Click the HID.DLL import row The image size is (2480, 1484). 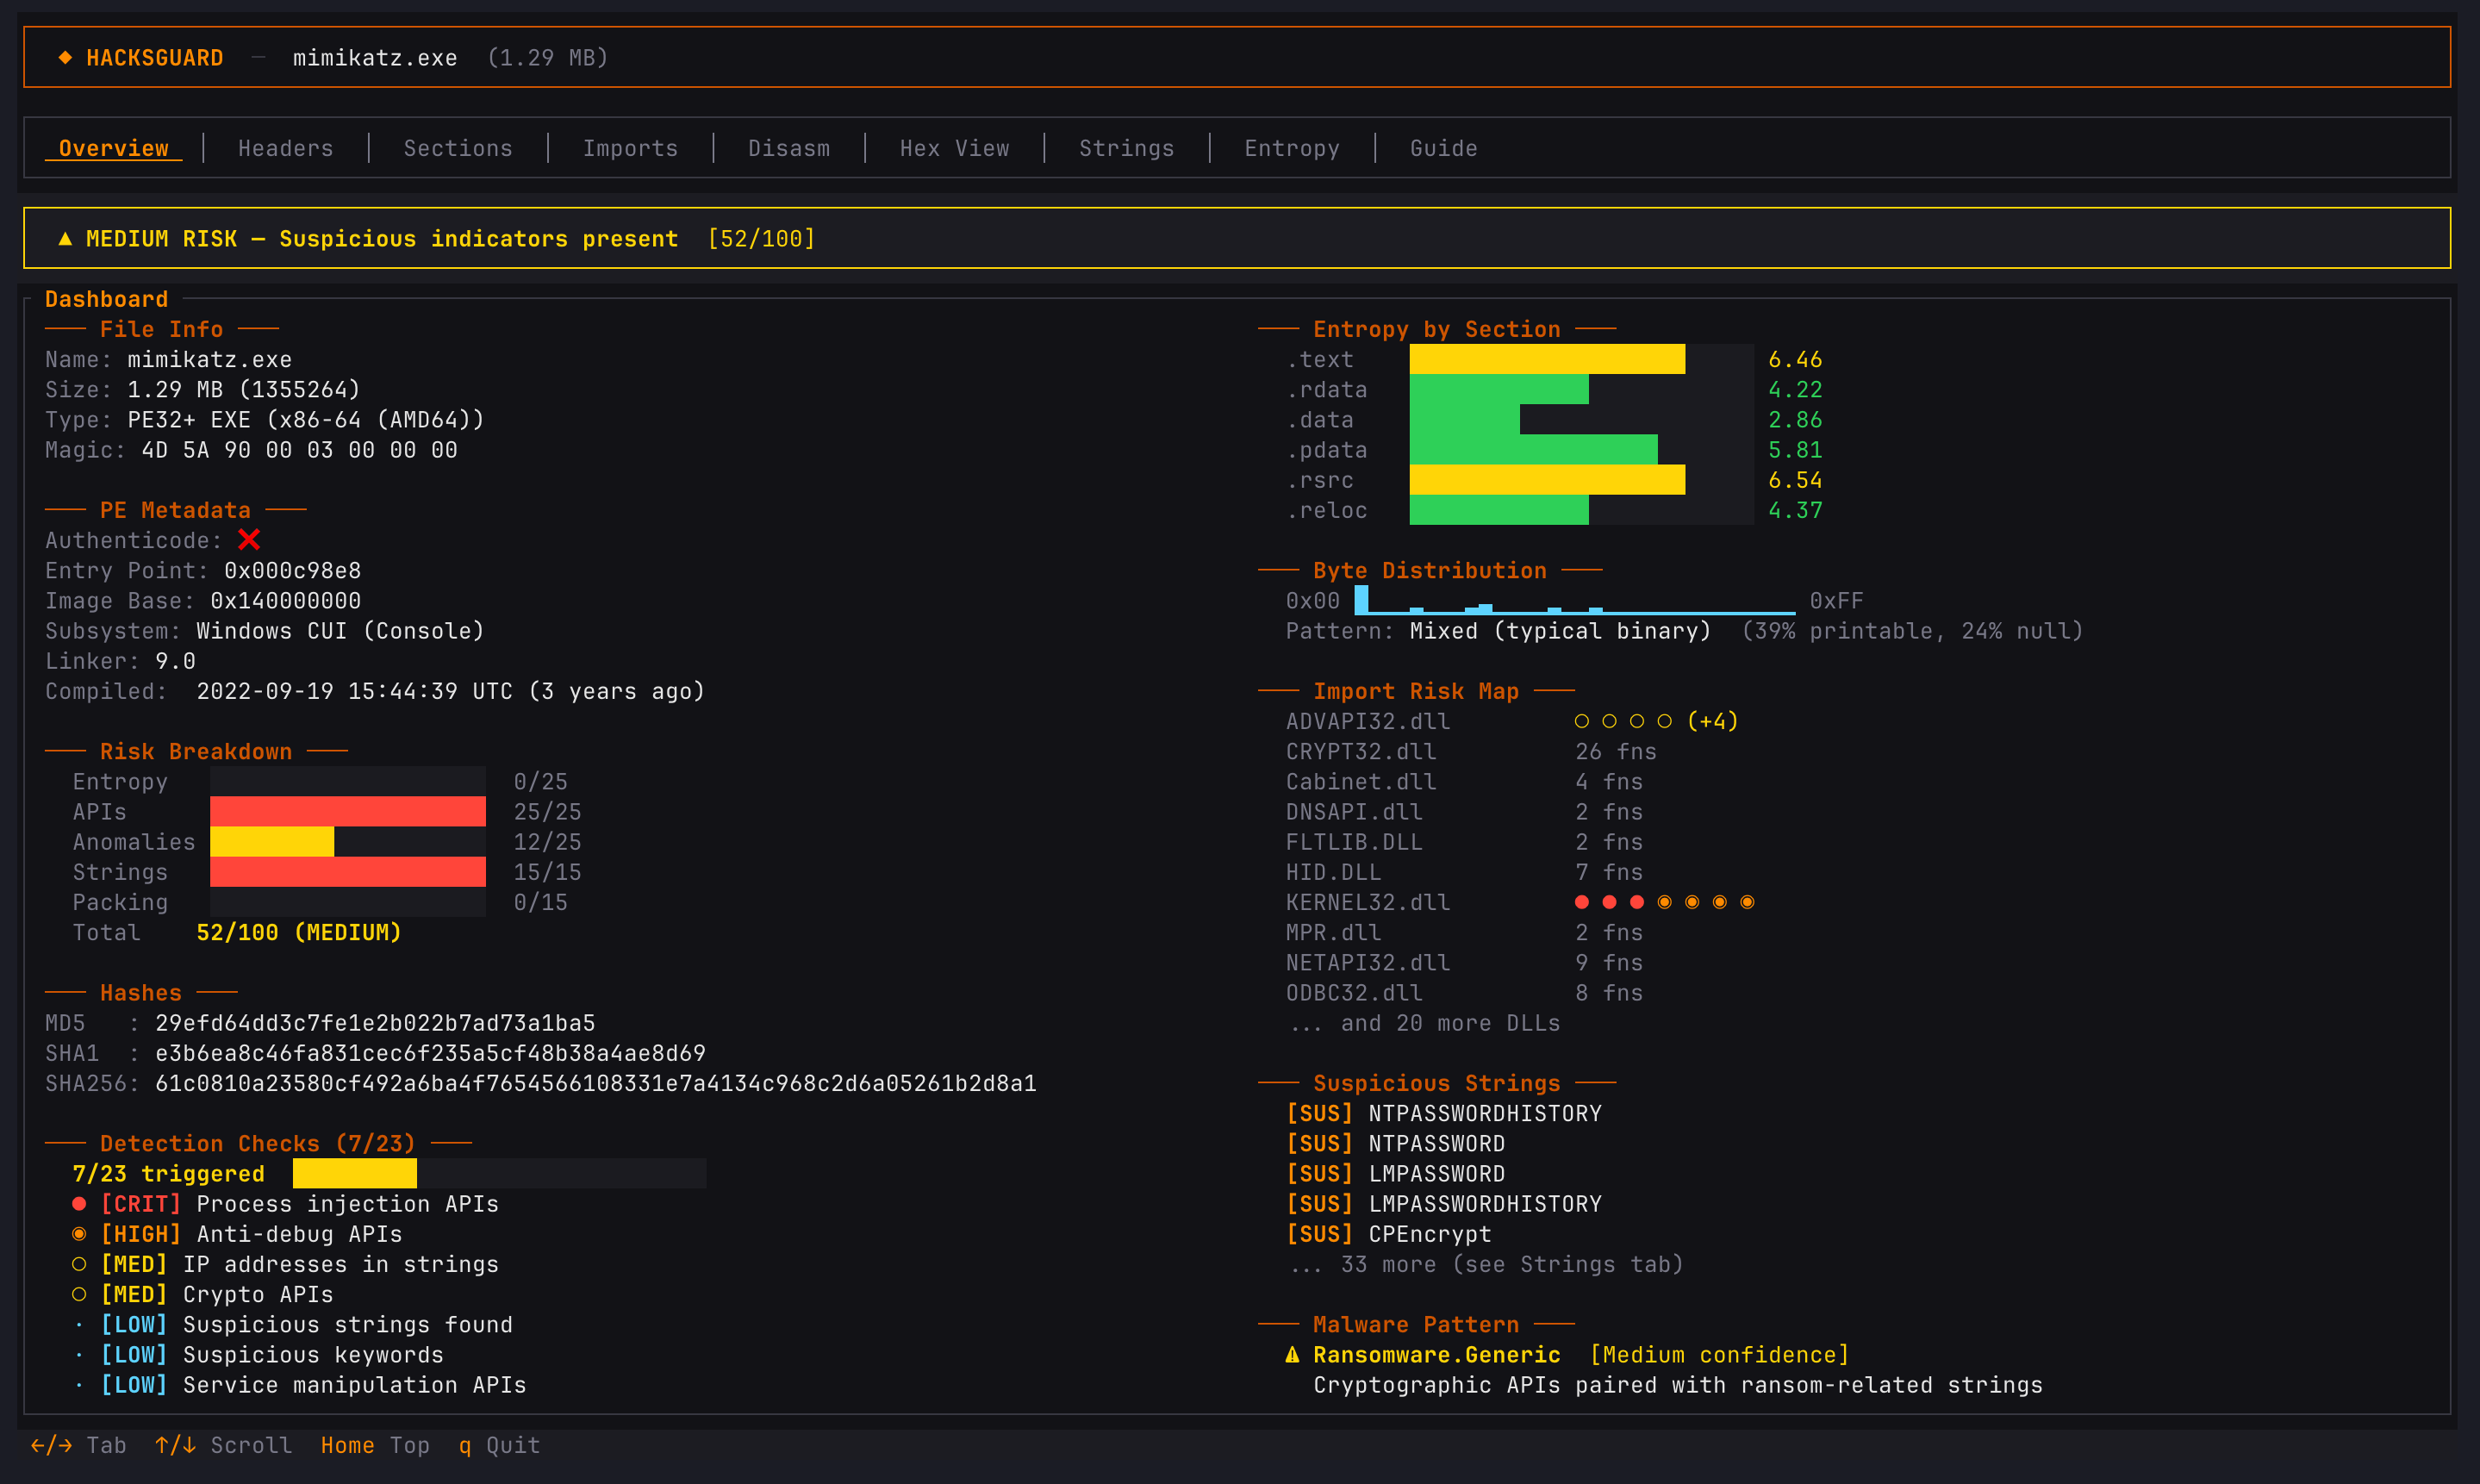[1464, 872]
